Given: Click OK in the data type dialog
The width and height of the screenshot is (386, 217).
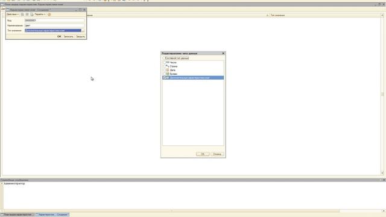Looking at the screenshot, I should point(203,154).
